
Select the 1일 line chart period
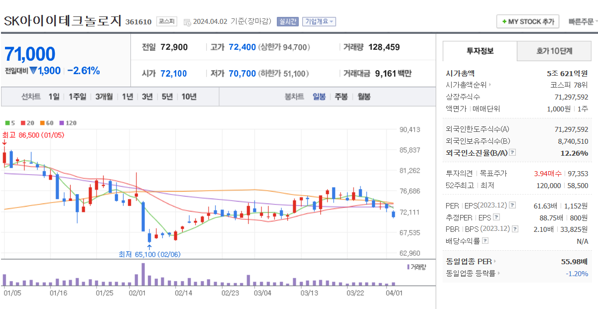pyautogui.click(x=54, y=97)
